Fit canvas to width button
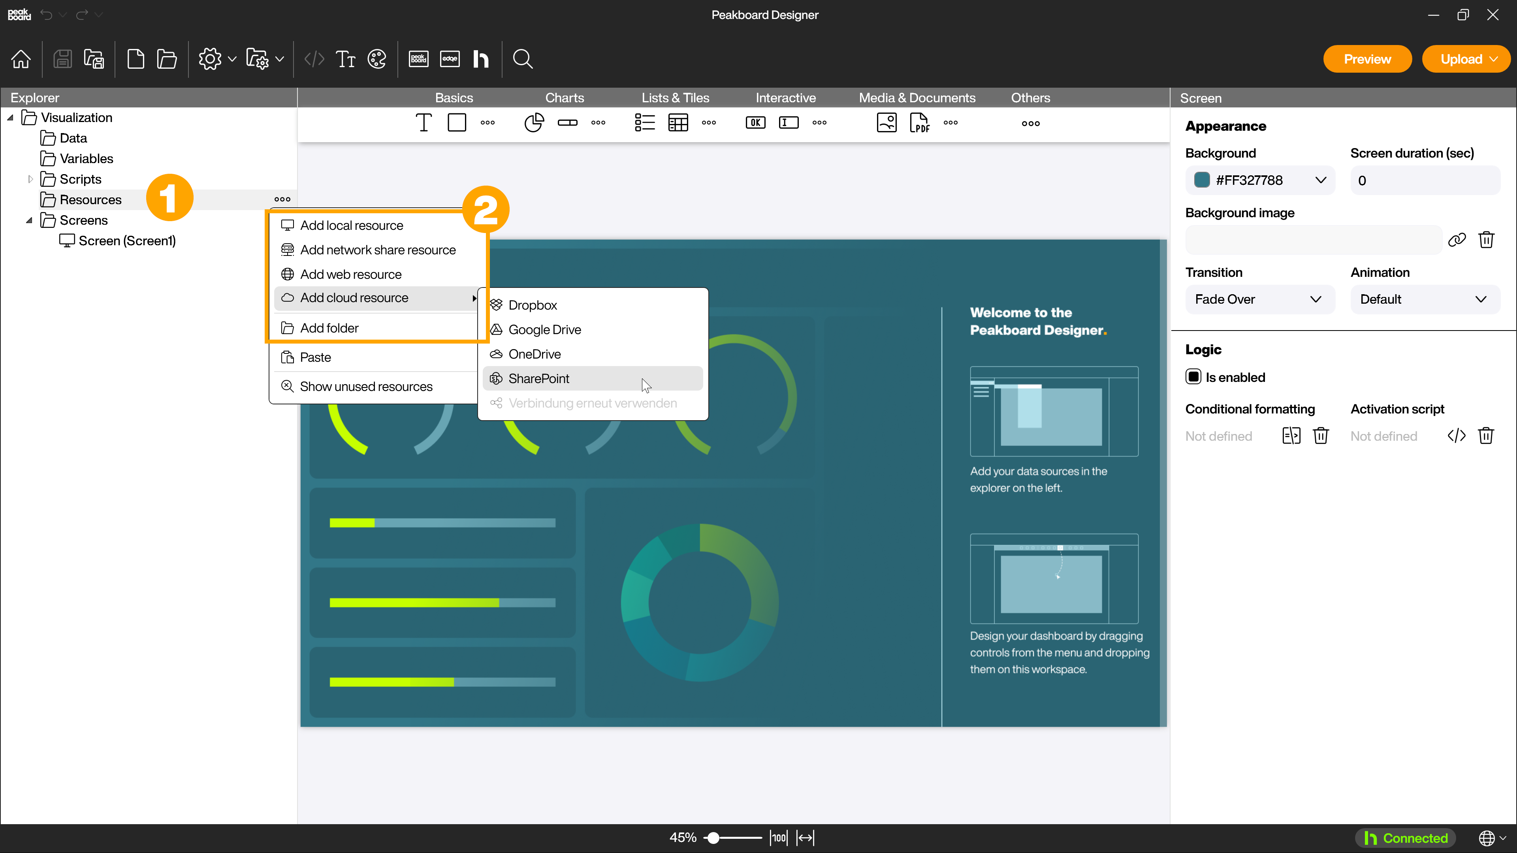Screen dimensions: 1517x853 805,838
